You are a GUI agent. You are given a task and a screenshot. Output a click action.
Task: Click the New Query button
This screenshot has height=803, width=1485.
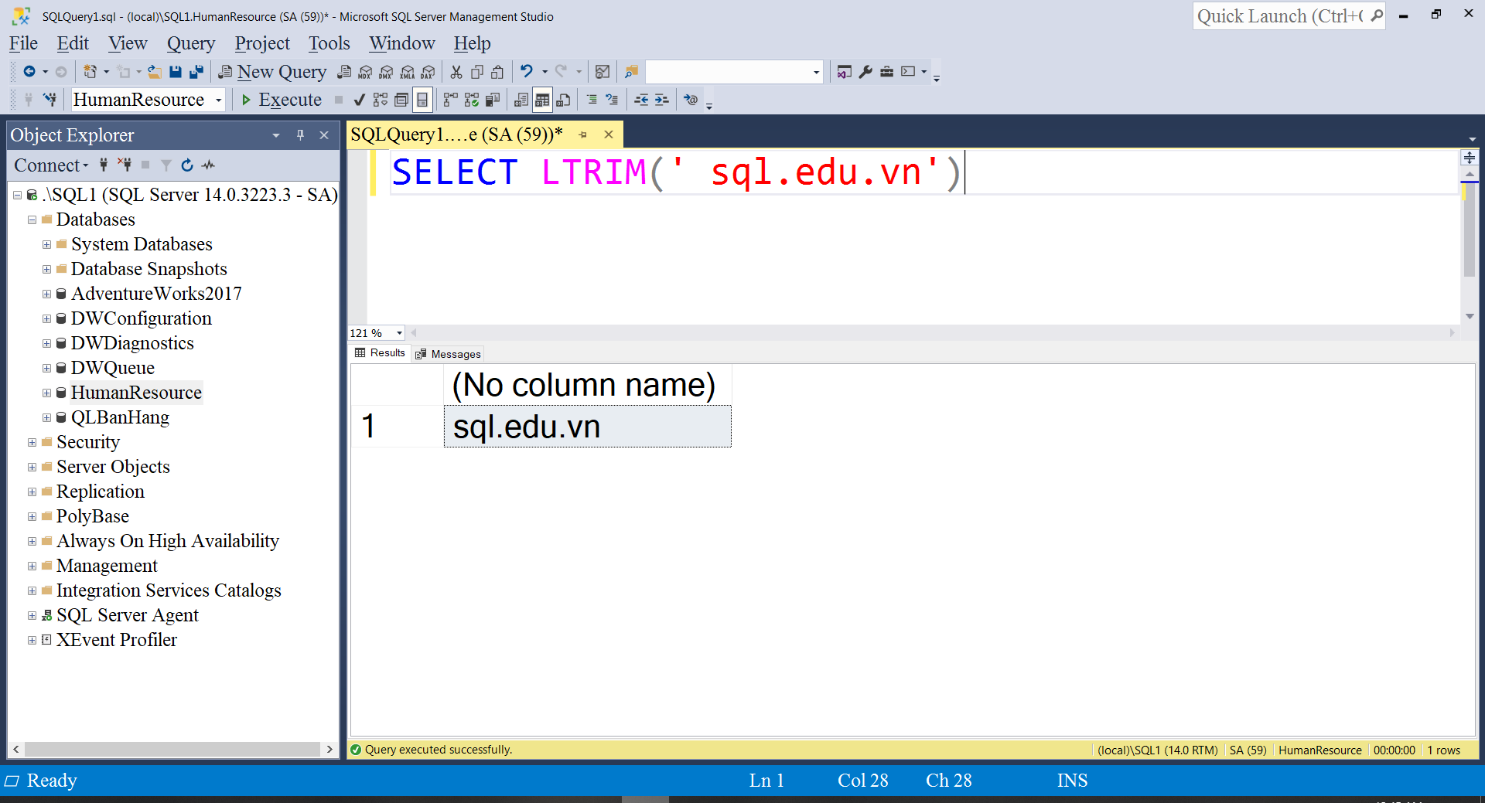click(272, 72)
